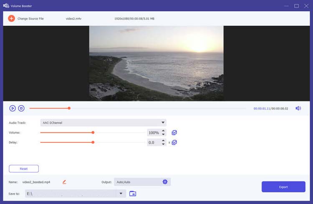Maximize the Volume Booster window
This screenshot has height=204, width=313.
tap(297, 6)
